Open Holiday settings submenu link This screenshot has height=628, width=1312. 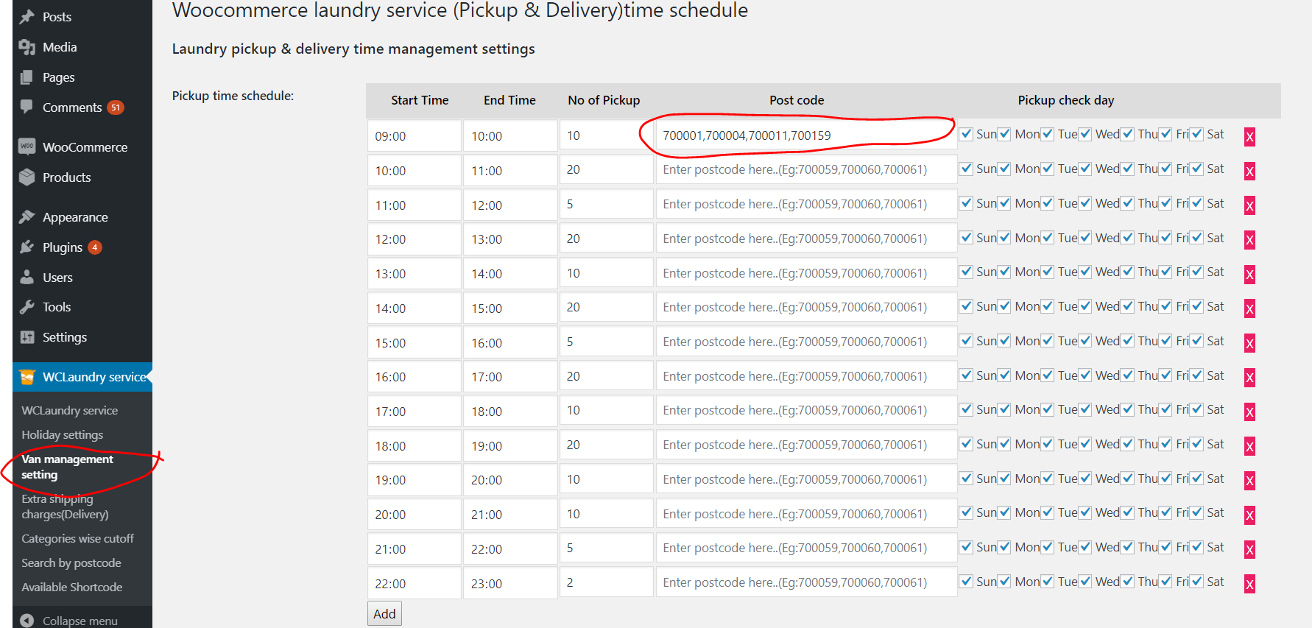pyautogui.click(x=63, y=434)
